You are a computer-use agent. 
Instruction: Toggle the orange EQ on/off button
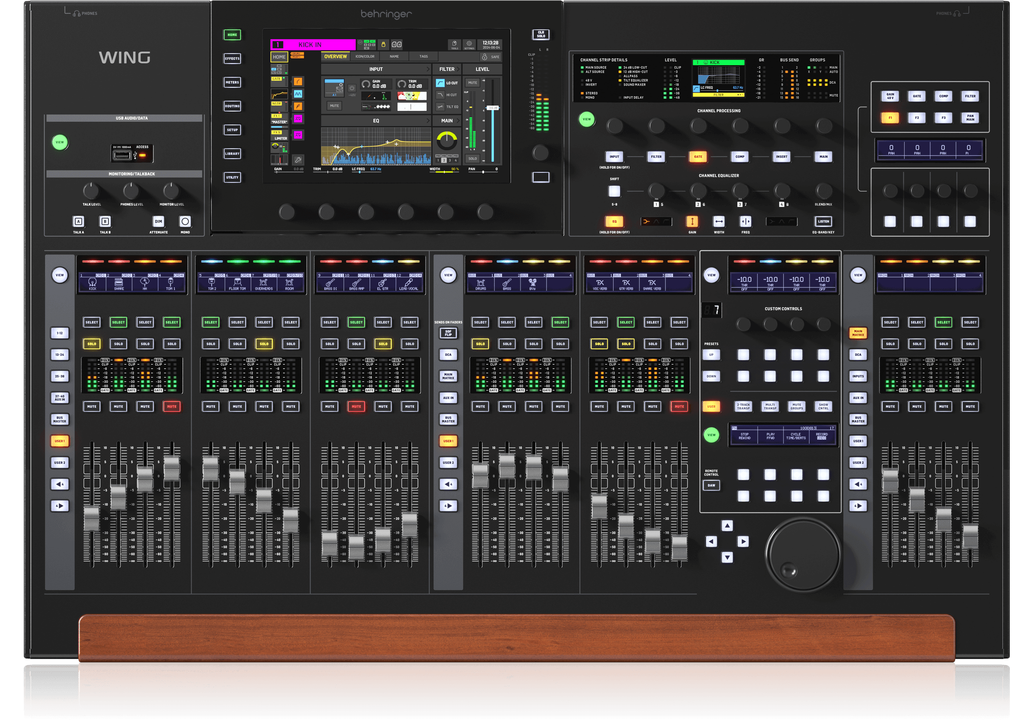pos(614,221)
